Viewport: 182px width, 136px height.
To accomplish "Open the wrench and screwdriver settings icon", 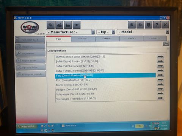I will tap(132, 25).
